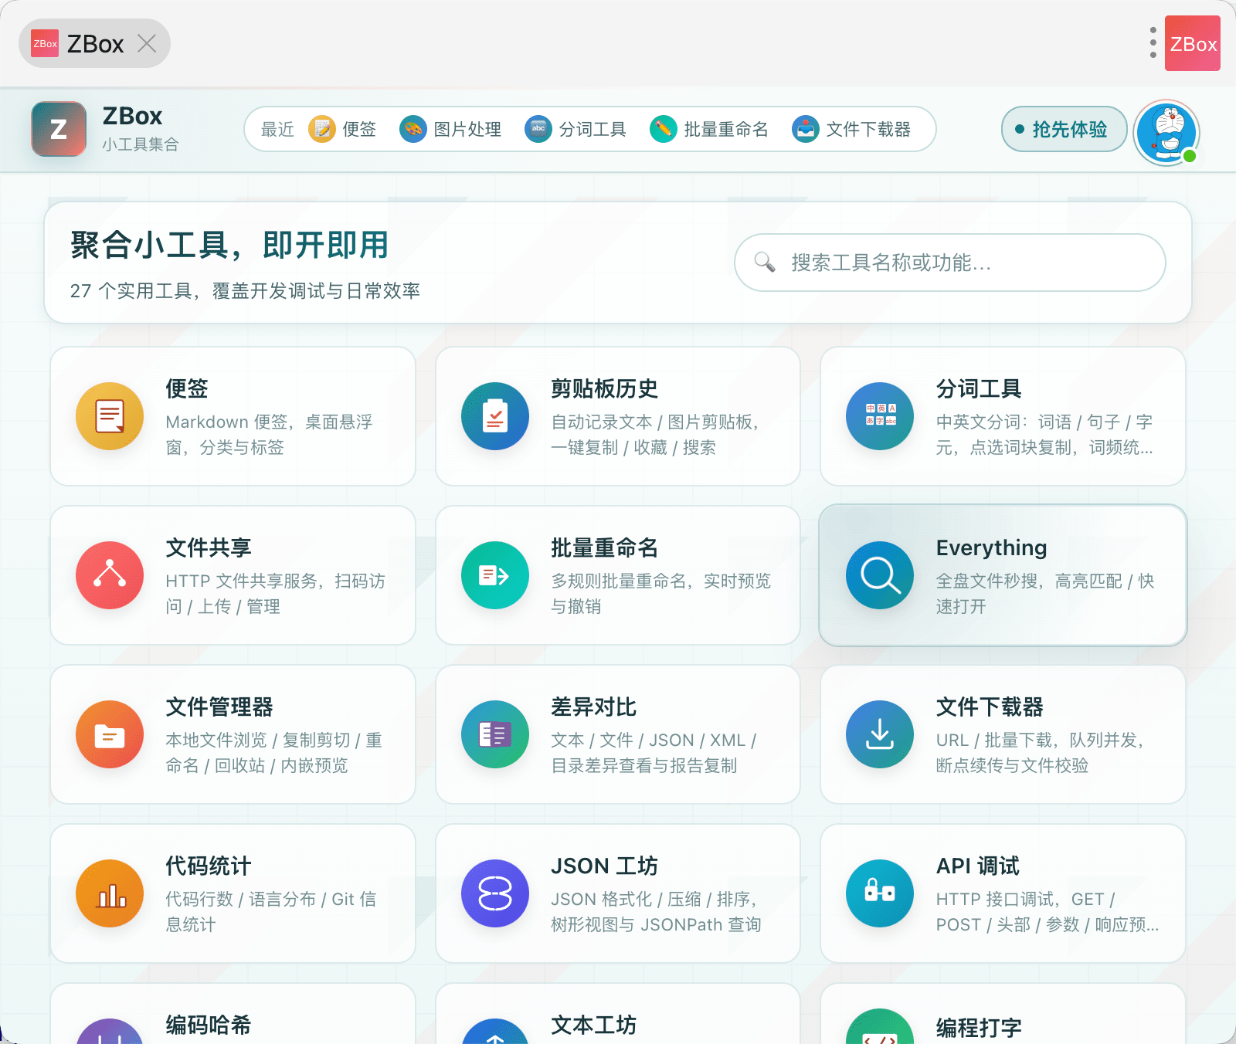The image size is (1236, 1044).
Task: Click the 批量重命名 pencil icon in recent bar
Action: pyautogui.click(x=664, y=129)
